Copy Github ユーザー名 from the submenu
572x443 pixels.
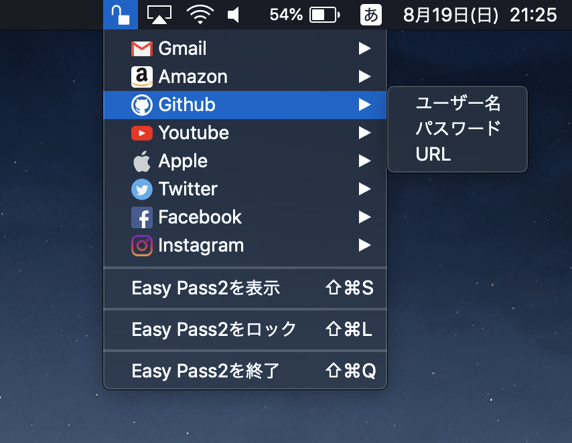457,103
